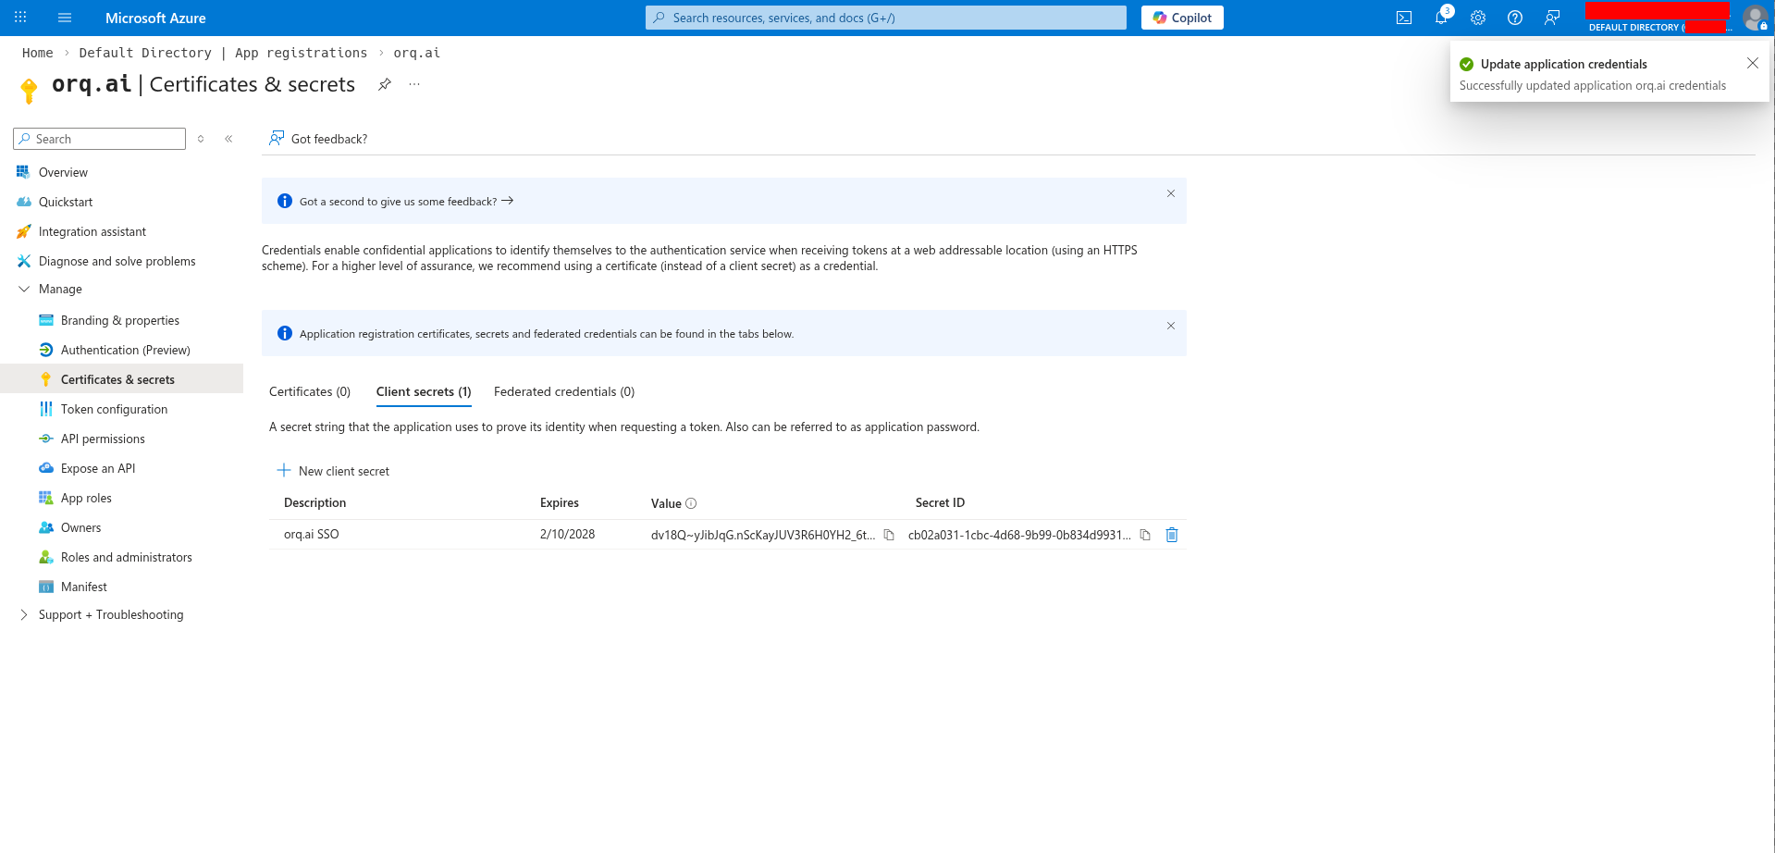This screenshot has height=853, width=1775.
Task: Open the account avatar menu
Action: click(x=1755, y=18)
